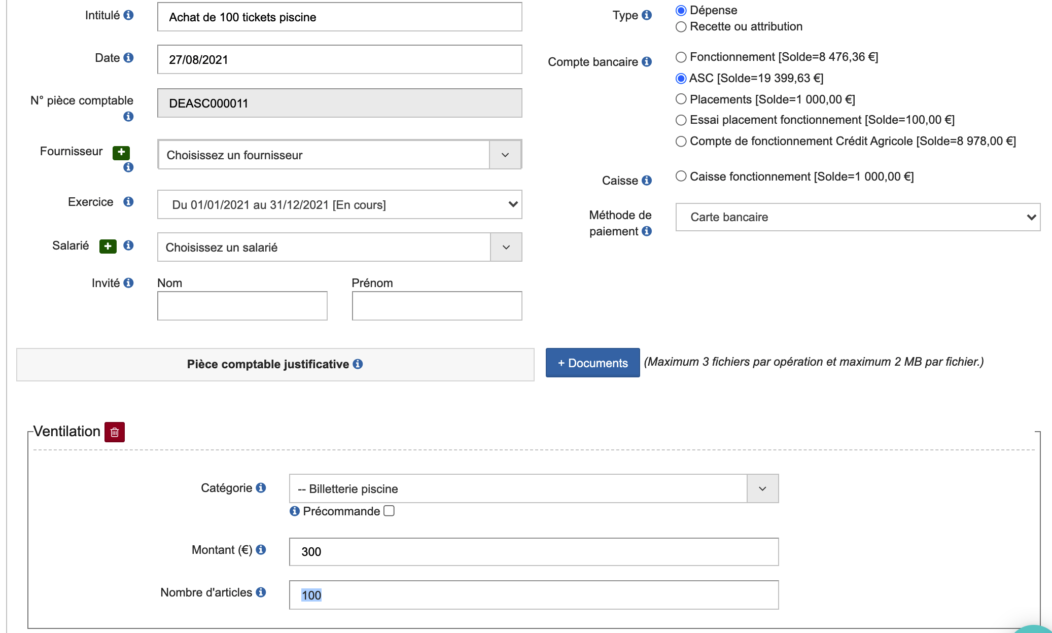This screenshot has height=633, width=1052.
Task: Click info icon beside Compte bancaire
Action: (x=647, y=62)
